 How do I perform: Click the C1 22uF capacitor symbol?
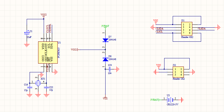click(x=27, y=33)
